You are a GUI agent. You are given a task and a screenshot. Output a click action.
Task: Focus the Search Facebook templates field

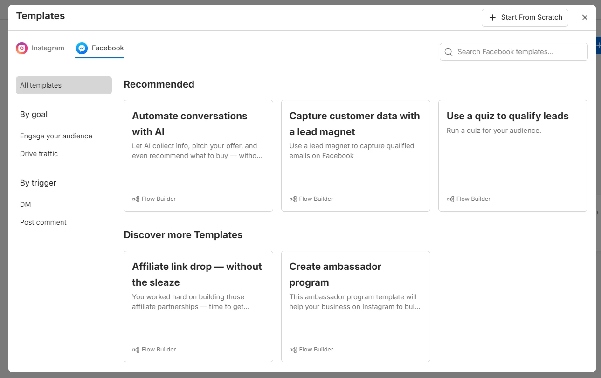click(518, 52)
